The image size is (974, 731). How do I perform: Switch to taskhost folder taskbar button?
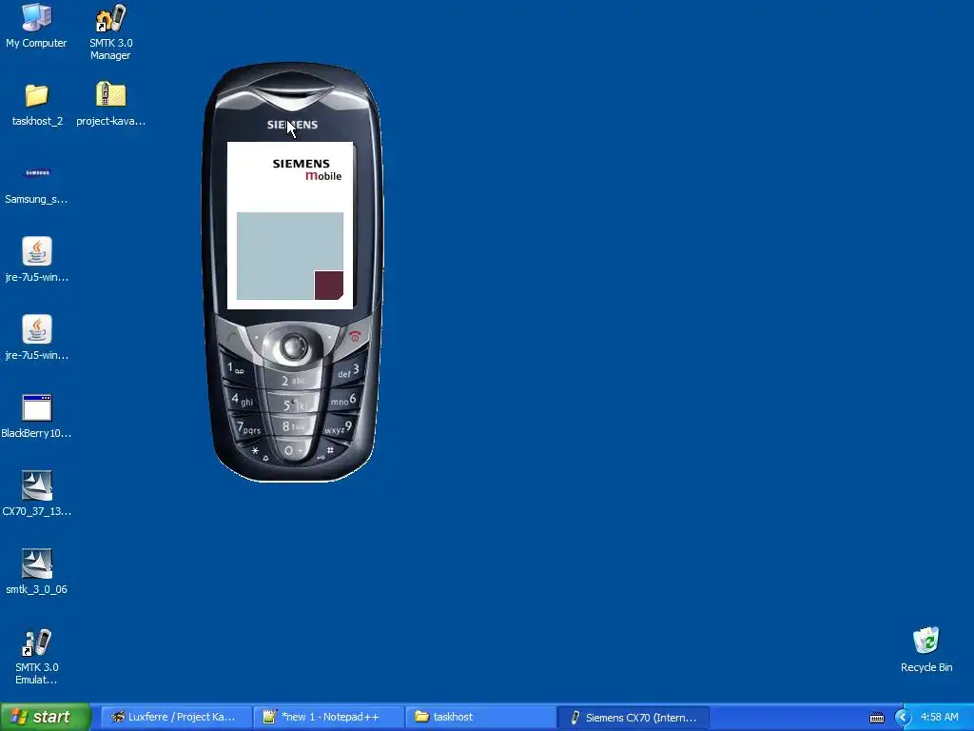click(x=480, y=717)
